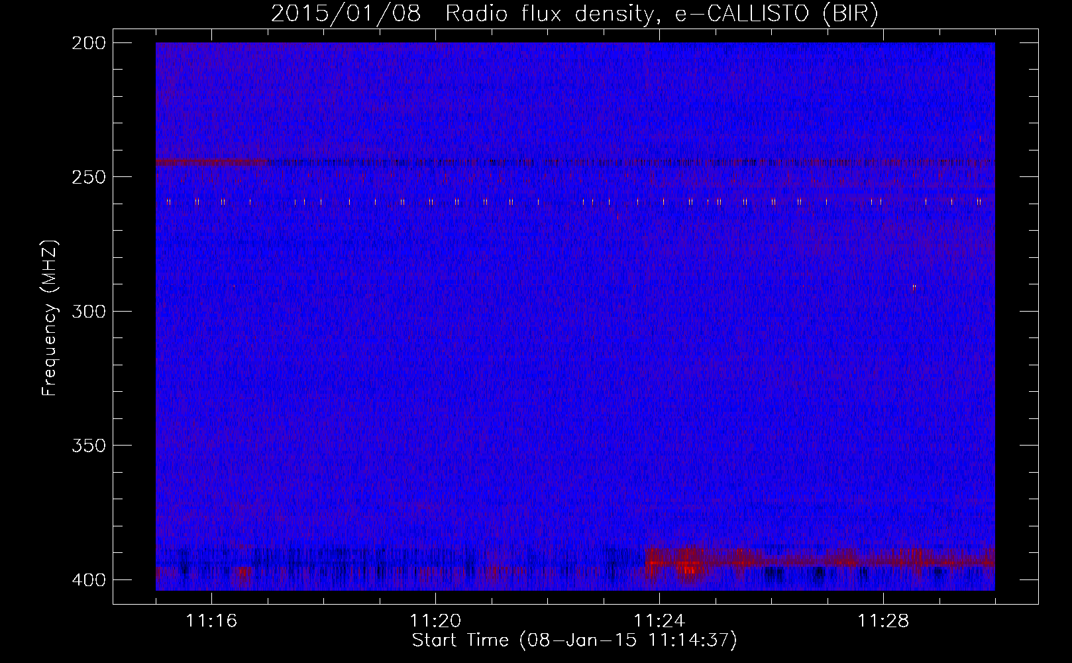Select the 200 frequency tick label
This screenshot has height=663, width=1072.
[88, 43]
